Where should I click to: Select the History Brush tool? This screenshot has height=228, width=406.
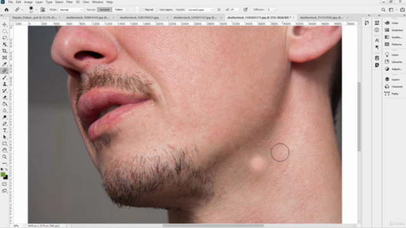4,91
